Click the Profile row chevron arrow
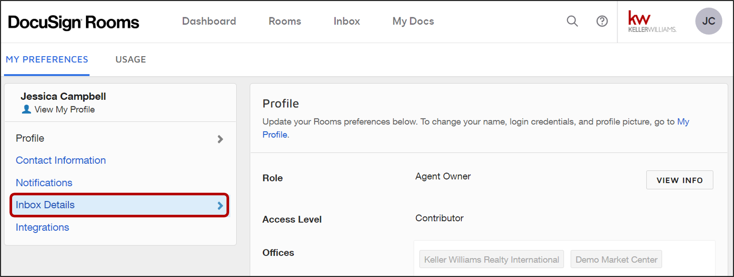This screenshot has height=277, width=734. 220,139
